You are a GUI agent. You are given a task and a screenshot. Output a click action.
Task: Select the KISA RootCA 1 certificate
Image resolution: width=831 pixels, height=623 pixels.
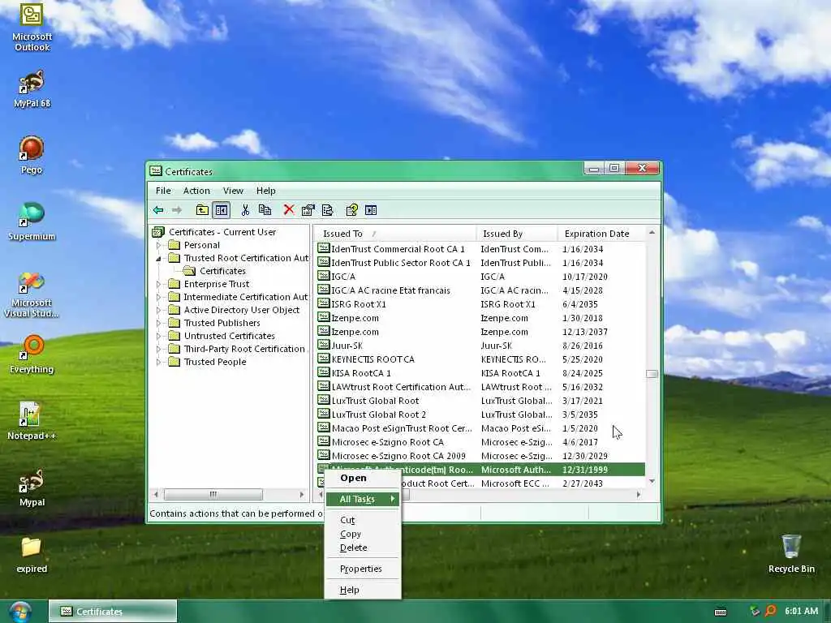[480, 373]
